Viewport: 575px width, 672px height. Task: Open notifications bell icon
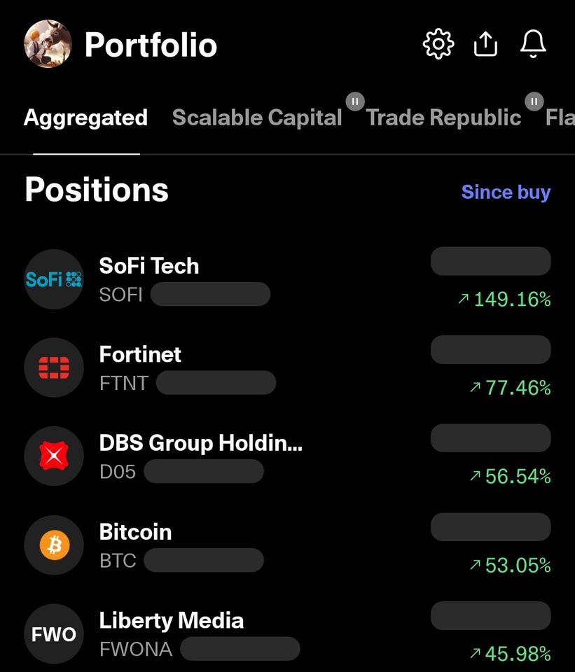coord(533,44)
